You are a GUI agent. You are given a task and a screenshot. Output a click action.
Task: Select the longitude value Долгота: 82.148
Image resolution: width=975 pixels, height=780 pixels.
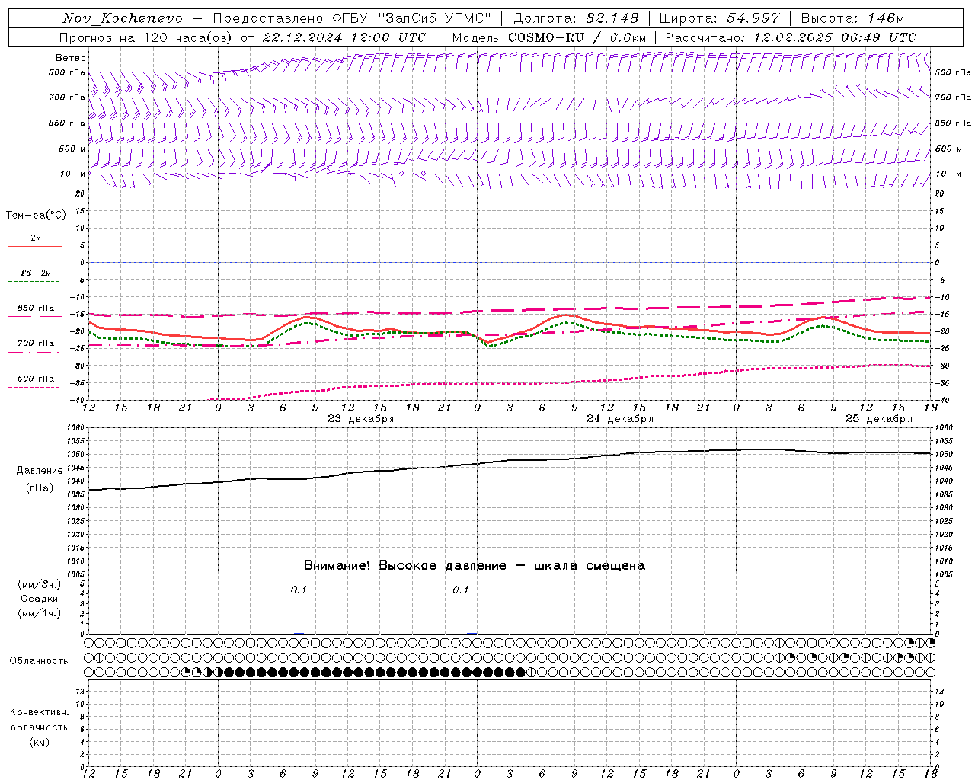click(575, 18)
